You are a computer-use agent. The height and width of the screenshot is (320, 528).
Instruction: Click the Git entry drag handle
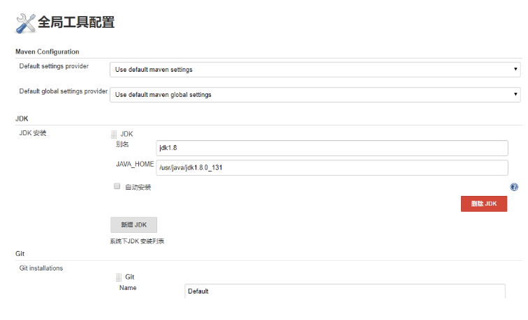119,277
